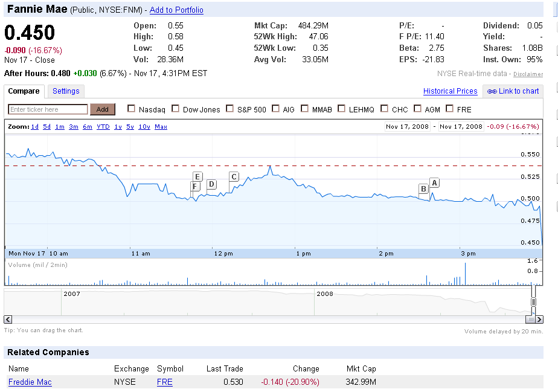Switch to the Settings tab
Image resolution: width=558 pixels, height=392 pixels.
click(66, 91)
